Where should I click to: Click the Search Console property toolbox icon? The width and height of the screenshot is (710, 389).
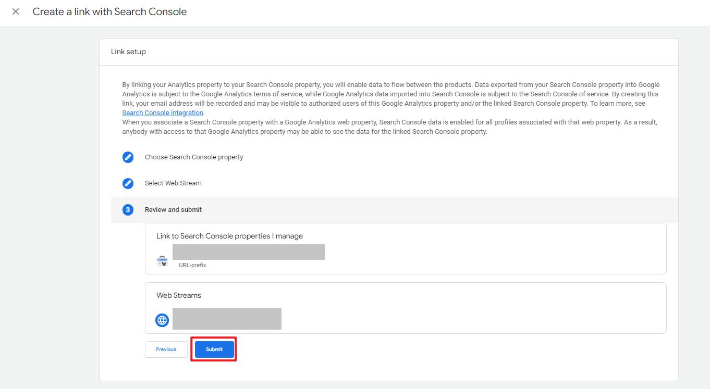pos(162,261)
